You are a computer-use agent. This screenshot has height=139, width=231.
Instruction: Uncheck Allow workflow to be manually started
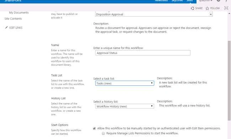point(94,128)
